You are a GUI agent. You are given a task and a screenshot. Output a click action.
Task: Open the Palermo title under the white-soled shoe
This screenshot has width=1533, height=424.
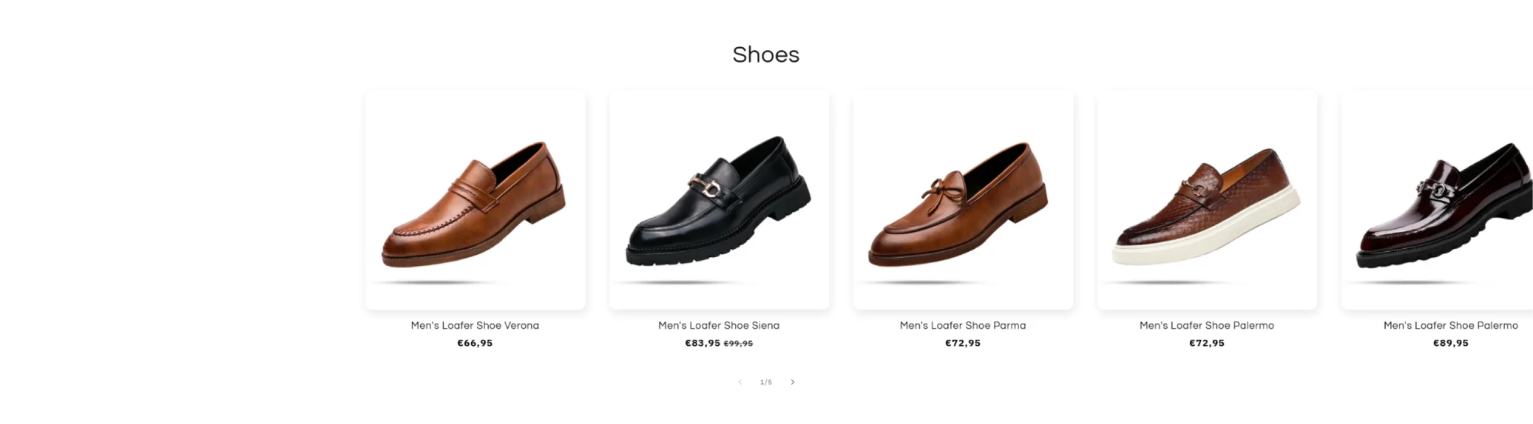pos(1207,325)
